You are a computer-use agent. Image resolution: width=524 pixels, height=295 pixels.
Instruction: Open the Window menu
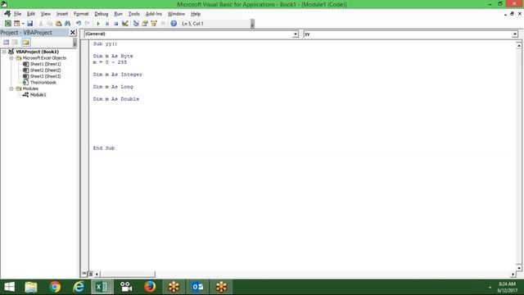176,14
